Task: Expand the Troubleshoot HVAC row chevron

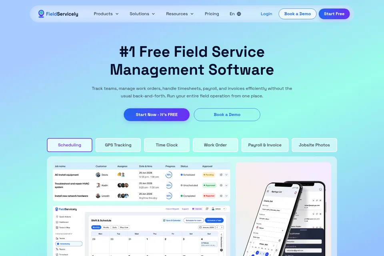Action: point(226,185)
